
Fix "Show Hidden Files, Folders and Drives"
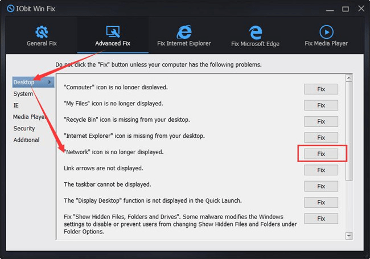(x=321, y=219)
